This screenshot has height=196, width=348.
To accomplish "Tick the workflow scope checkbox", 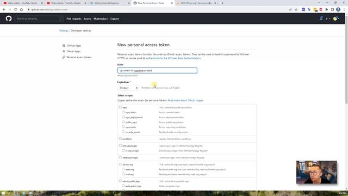I will click(120, 138).
